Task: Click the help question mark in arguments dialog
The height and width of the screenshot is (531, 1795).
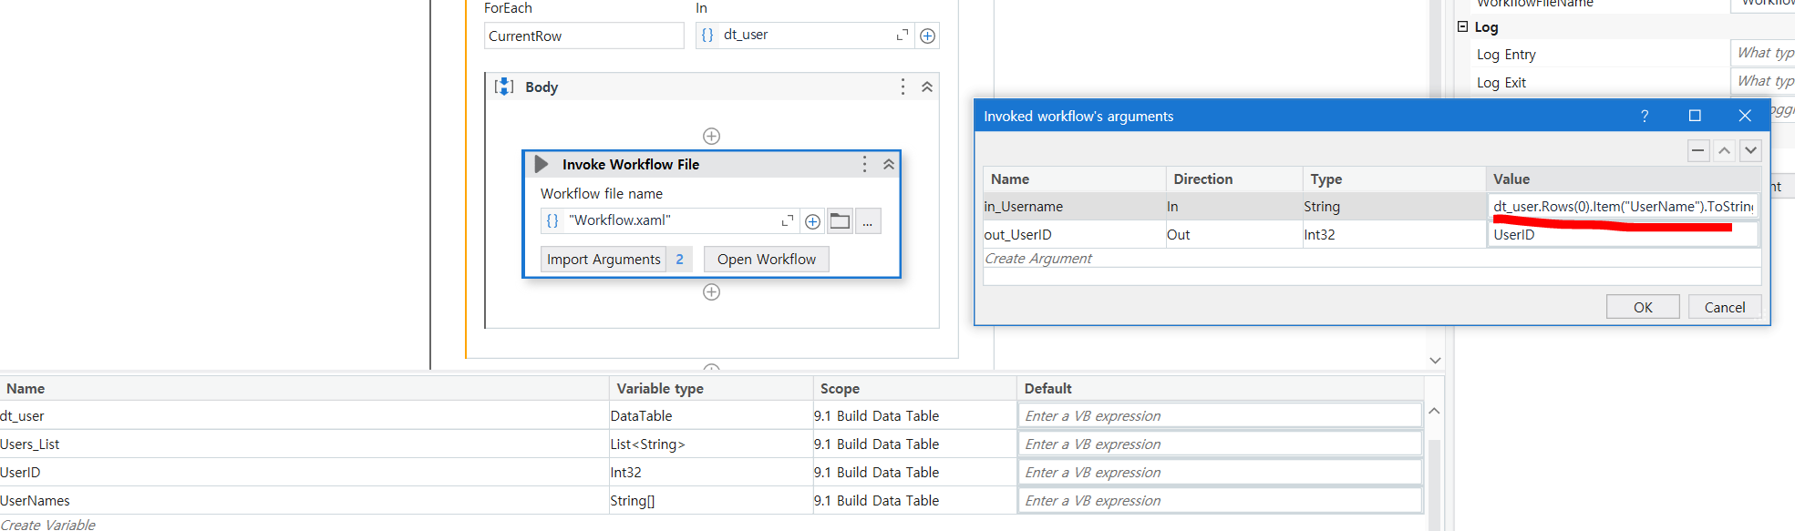Action: click(1645, 116)
